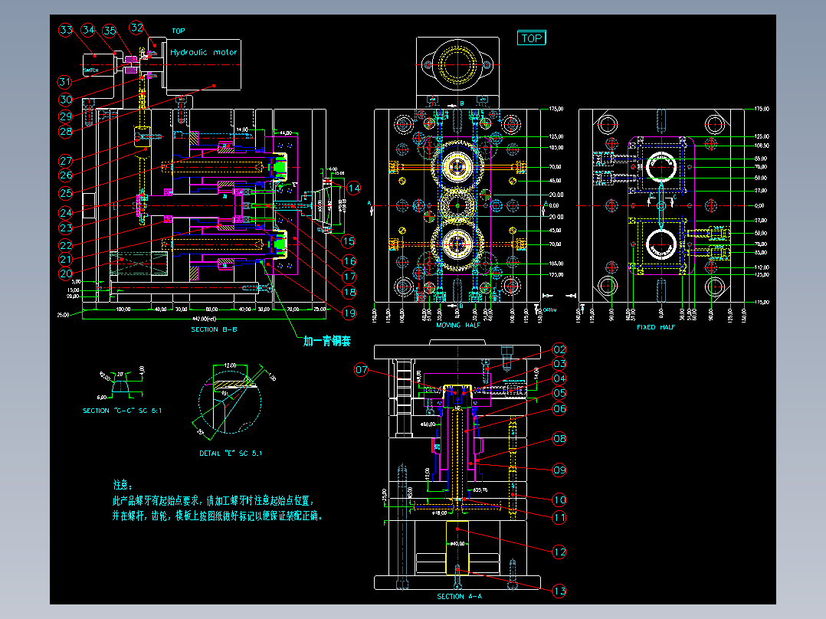The width and height of the screenshot is (826, 619).
Task: Select part balloon 30
Action: point(66,99)
